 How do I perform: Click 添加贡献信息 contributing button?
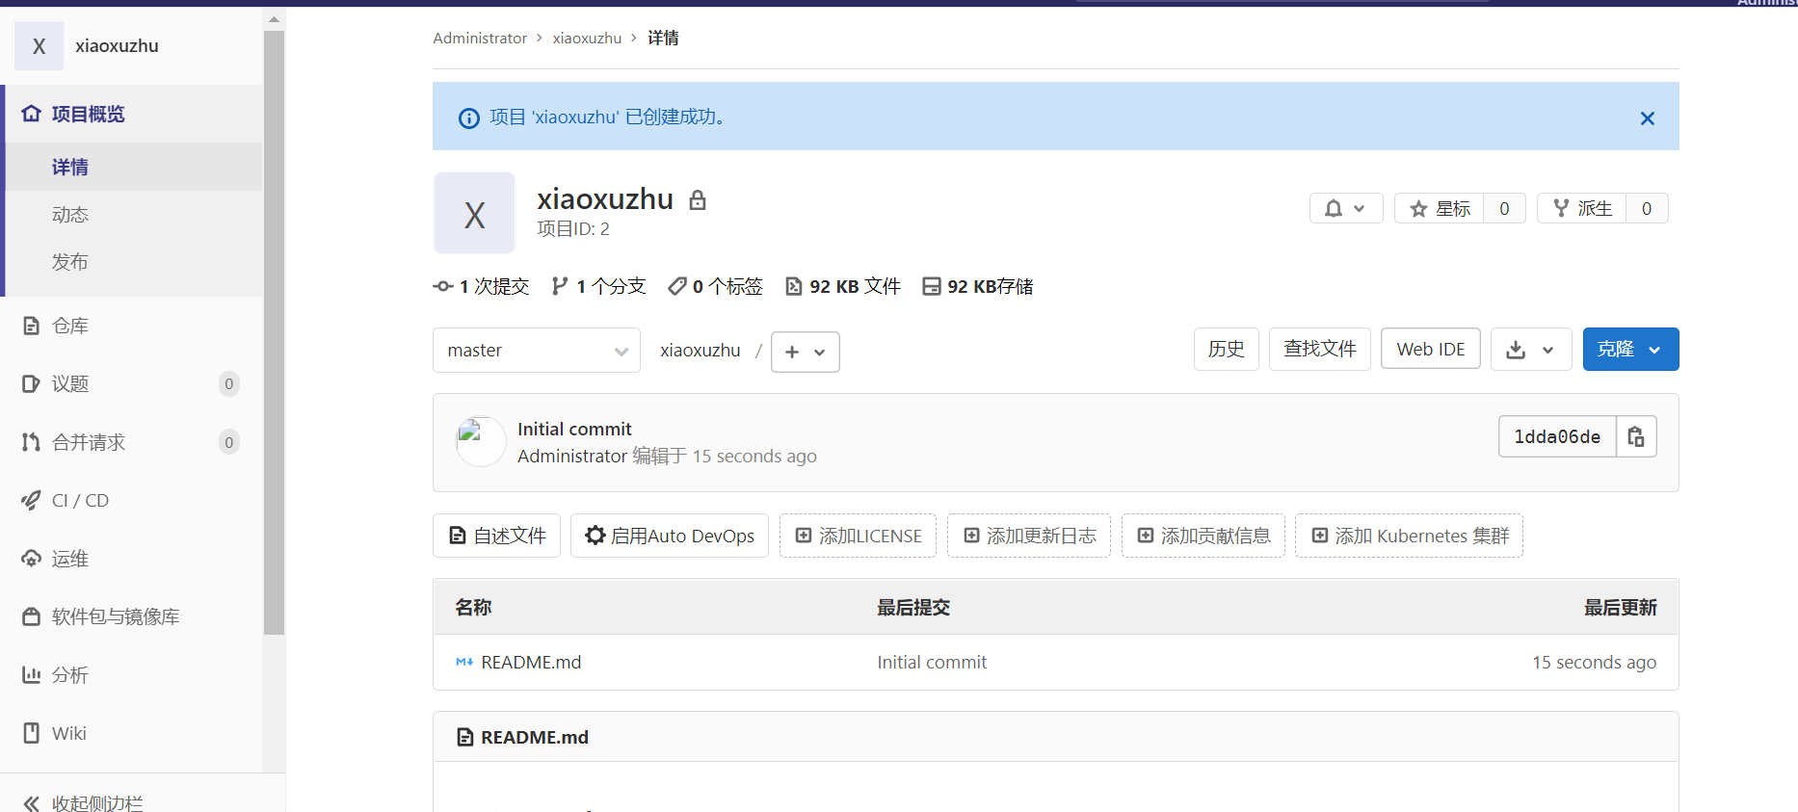1203,536
